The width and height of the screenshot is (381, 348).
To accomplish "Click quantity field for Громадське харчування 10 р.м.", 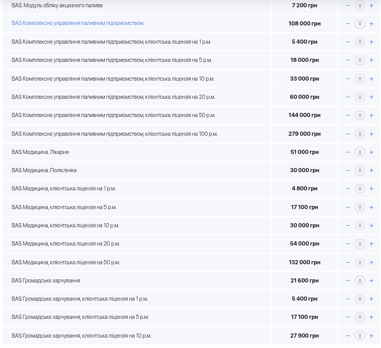I will pos(360,336).
